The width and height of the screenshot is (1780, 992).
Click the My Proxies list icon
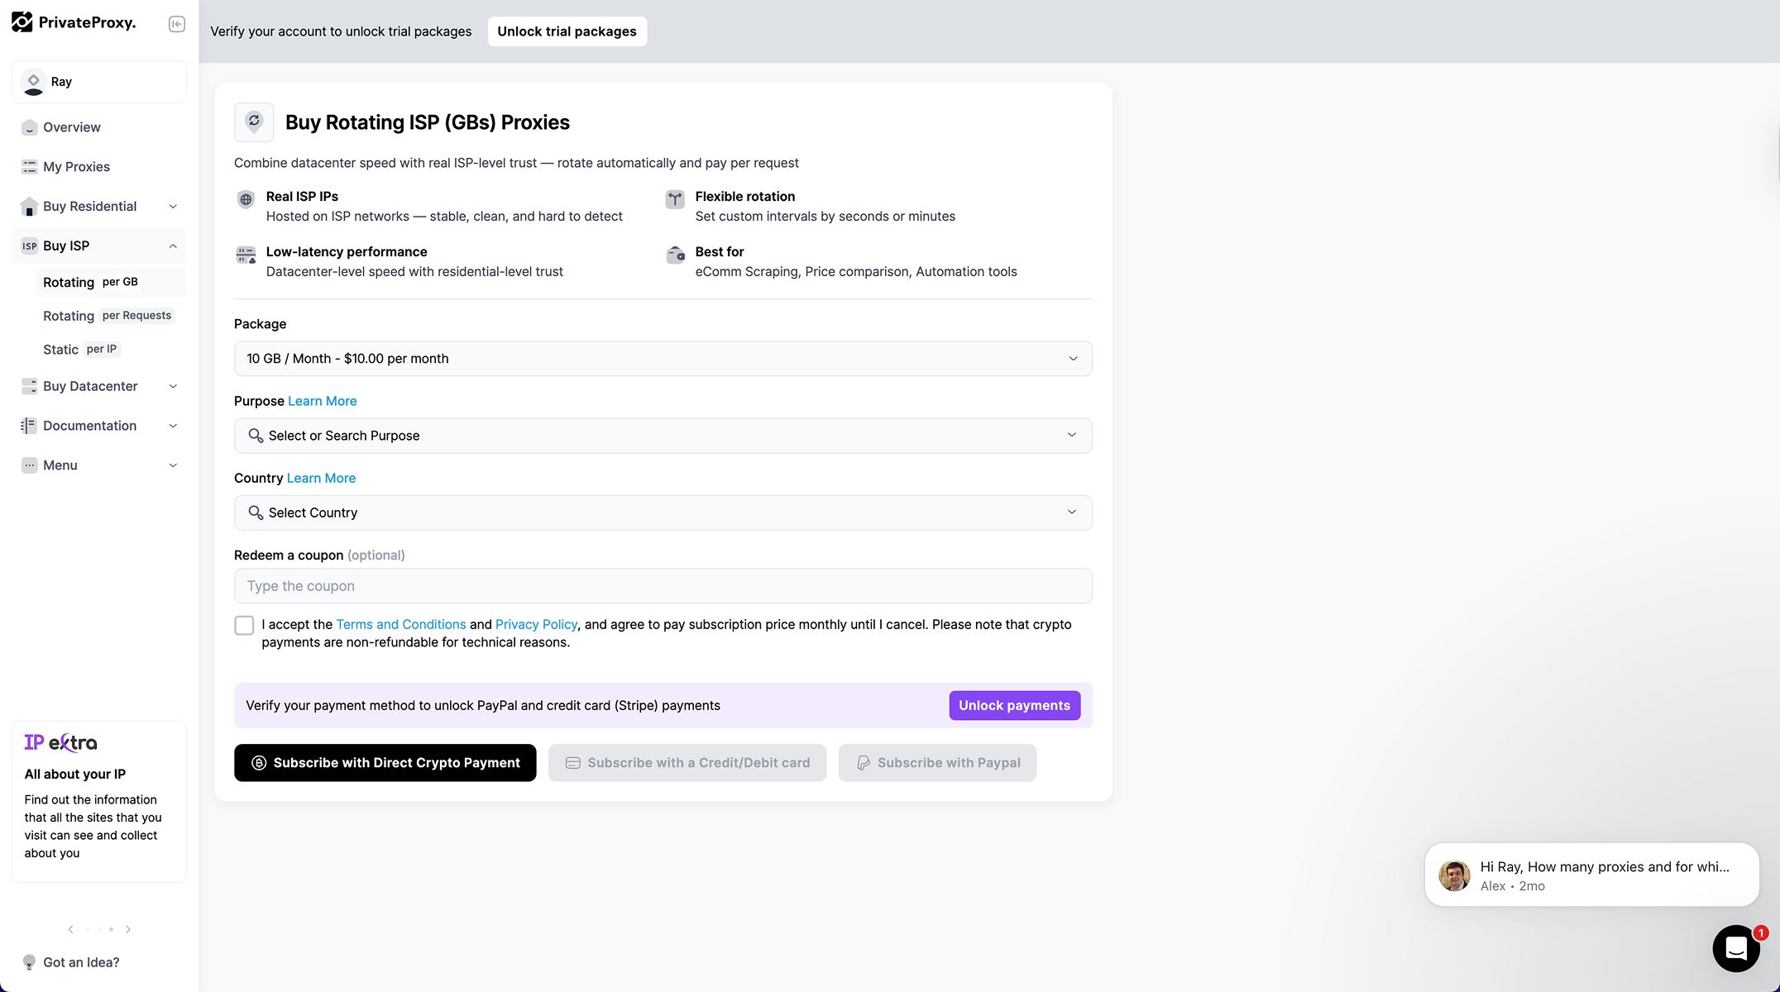[30, 167]
